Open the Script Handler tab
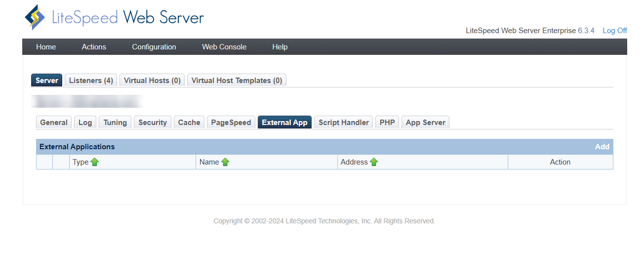Viewport: 643px width, 253px height. [x=344, y=123]
